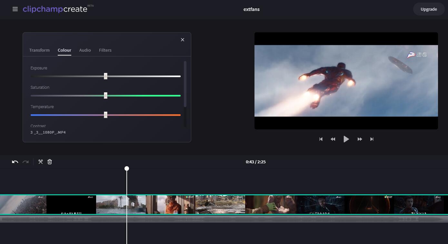Click the Exposure slider handle

[105, 76]
